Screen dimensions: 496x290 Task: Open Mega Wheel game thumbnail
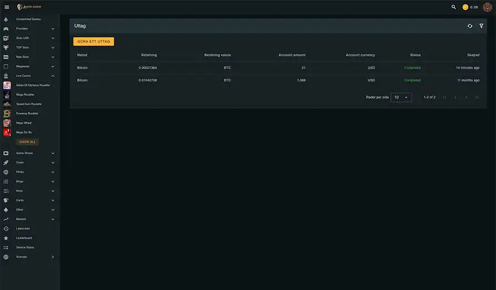point(7,123)
